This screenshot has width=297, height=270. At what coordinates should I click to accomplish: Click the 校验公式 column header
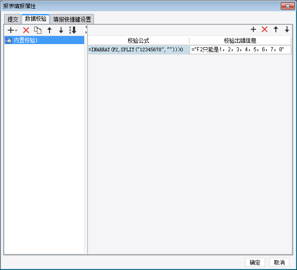tap(139, 40)
